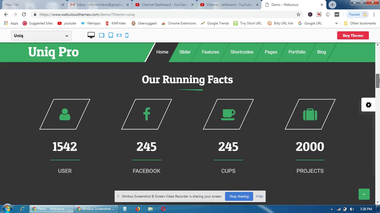
Task: Open the Features menu item
Action: coord(210,52)
